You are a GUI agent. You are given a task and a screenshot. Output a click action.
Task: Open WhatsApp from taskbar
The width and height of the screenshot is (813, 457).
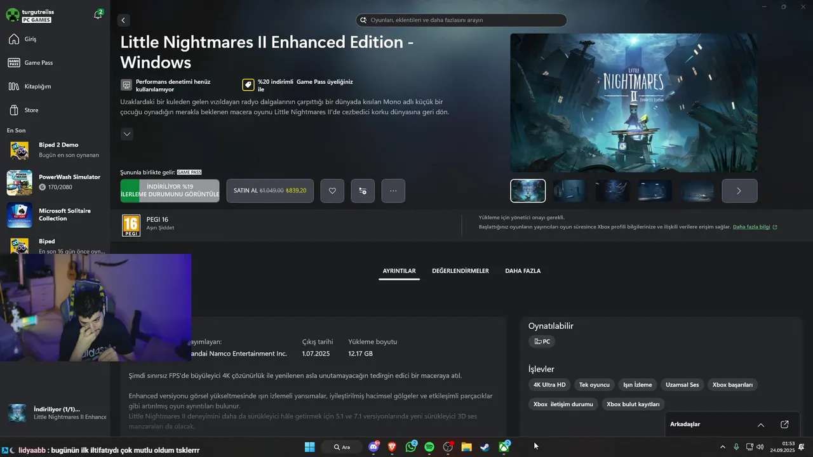(x=410, y=447)
